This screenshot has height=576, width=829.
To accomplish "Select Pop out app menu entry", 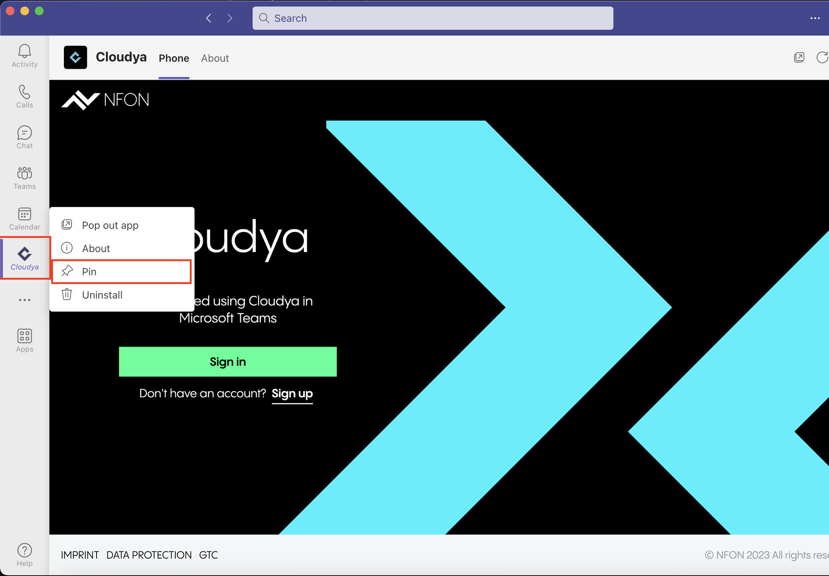I will 110,225.
